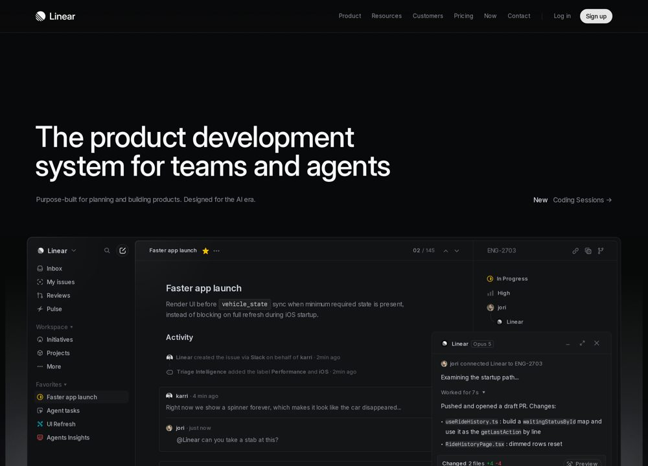
Task: Click the git branch icon
Action: tap(601, 251)
